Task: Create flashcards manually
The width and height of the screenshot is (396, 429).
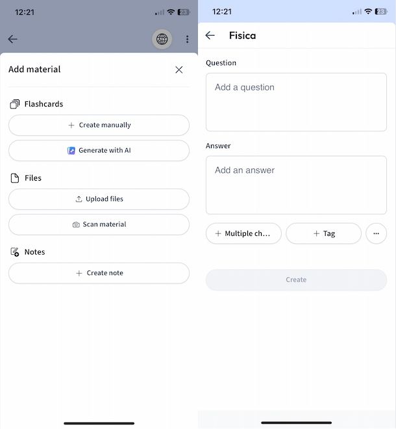Action: tap(99, 125)
